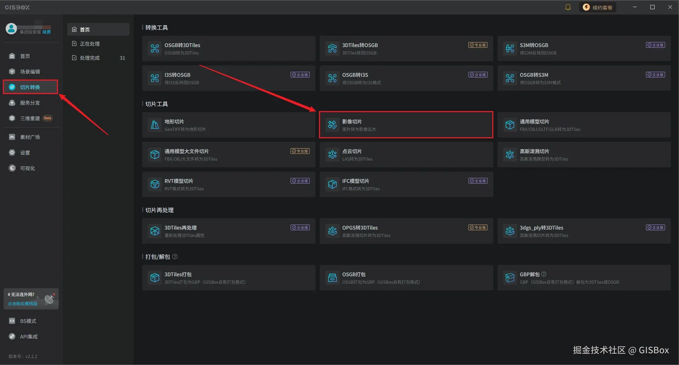The image size is (679, 365).
Task: Click the 点云切片 point cloud icon
Action: [x=332, y=155]
